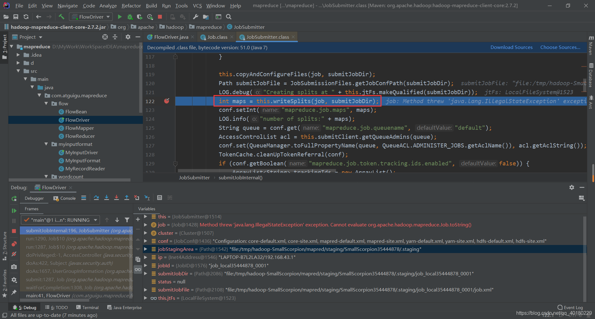This screenshot has width=595, height=319.
Task: Start debugging with the bug icon
Action: pos(130,17)
